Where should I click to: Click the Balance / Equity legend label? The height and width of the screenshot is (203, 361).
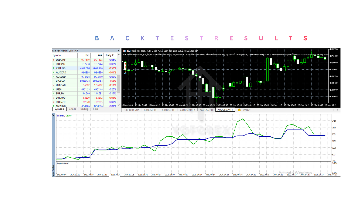tap(64, 116)
